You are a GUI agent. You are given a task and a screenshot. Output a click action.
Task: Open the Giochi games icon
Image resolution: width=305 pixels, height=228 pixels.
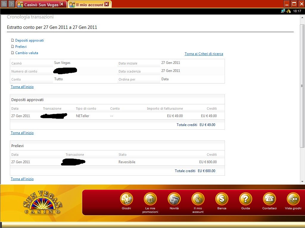click(x=126, y=199)
